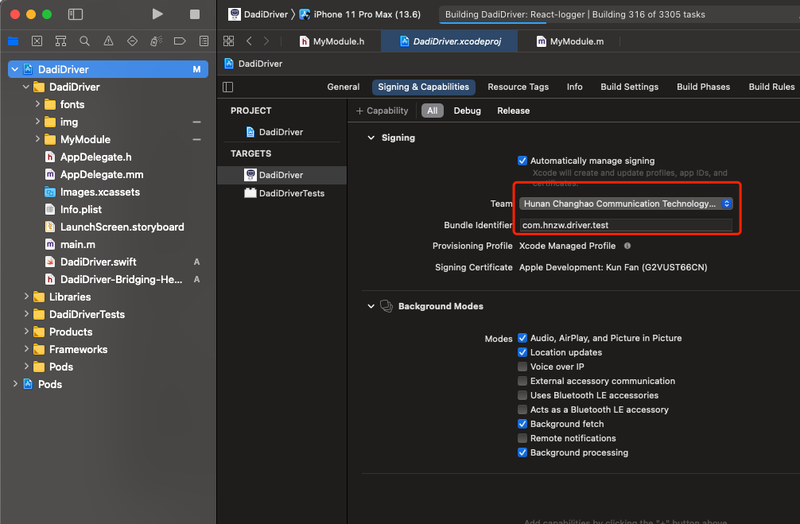
Task: Select the DadiDriver target
Action: 282,175
